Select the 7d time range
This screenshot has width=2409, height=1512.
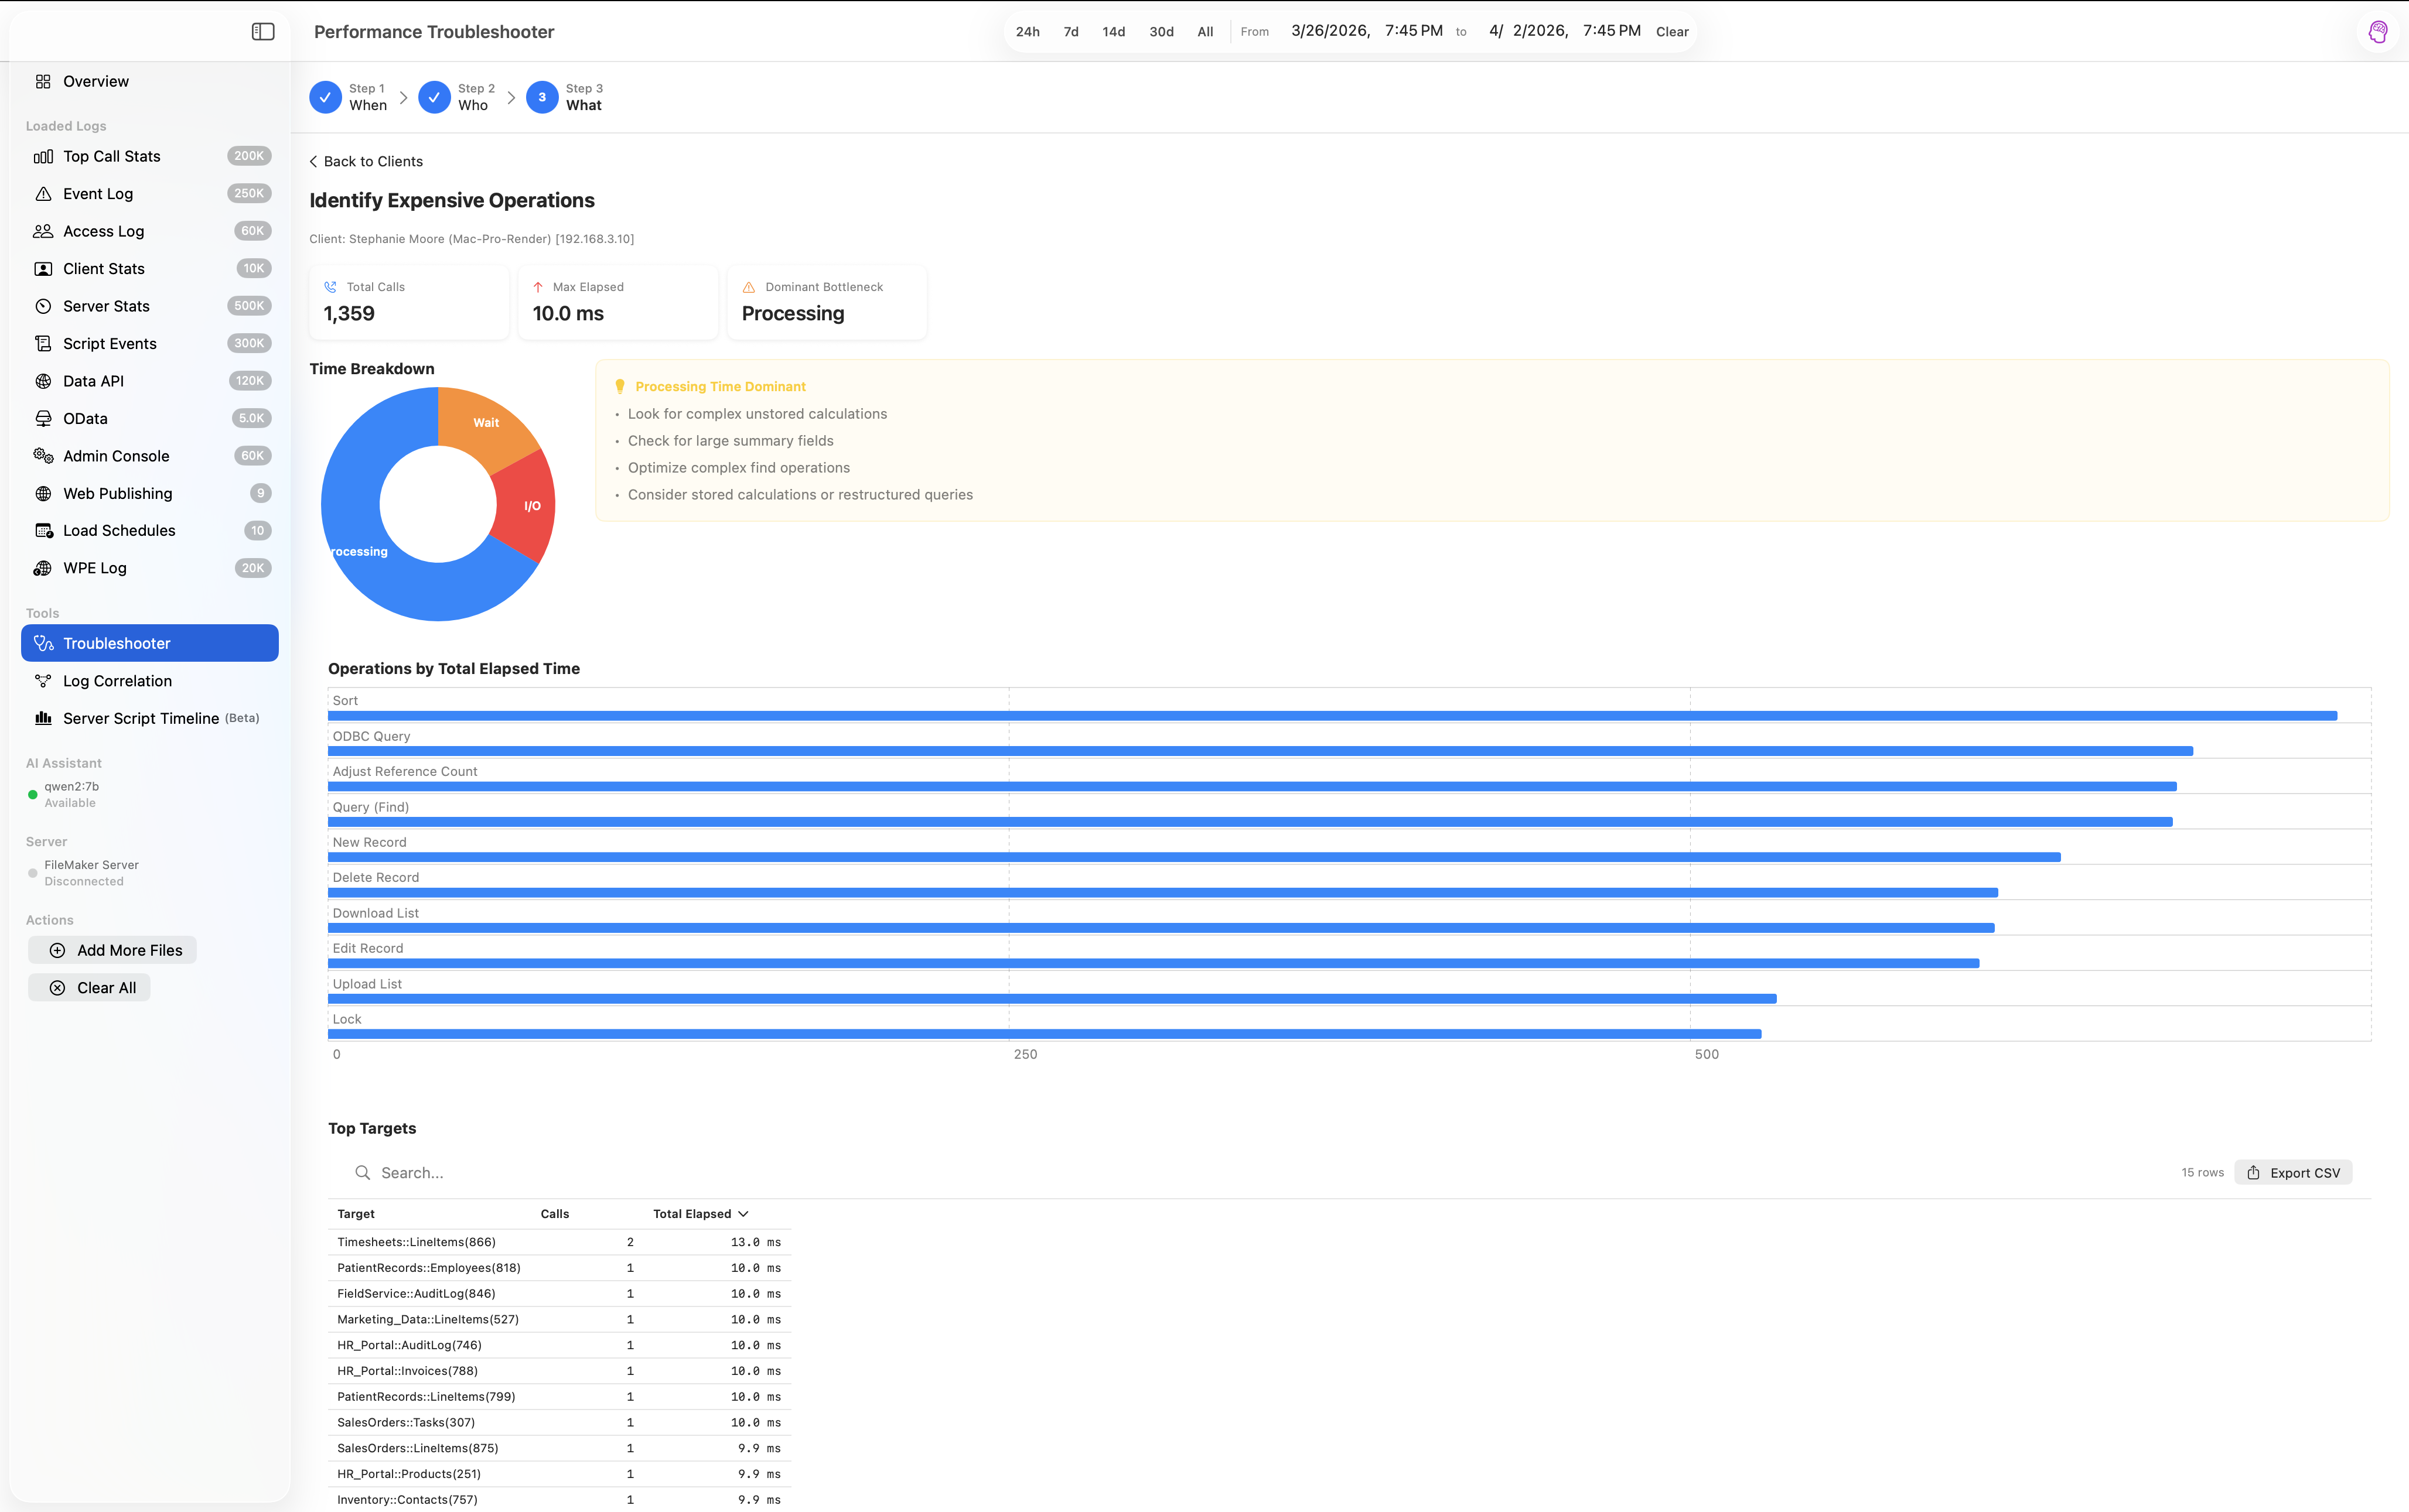click(x=1070, y=32)
